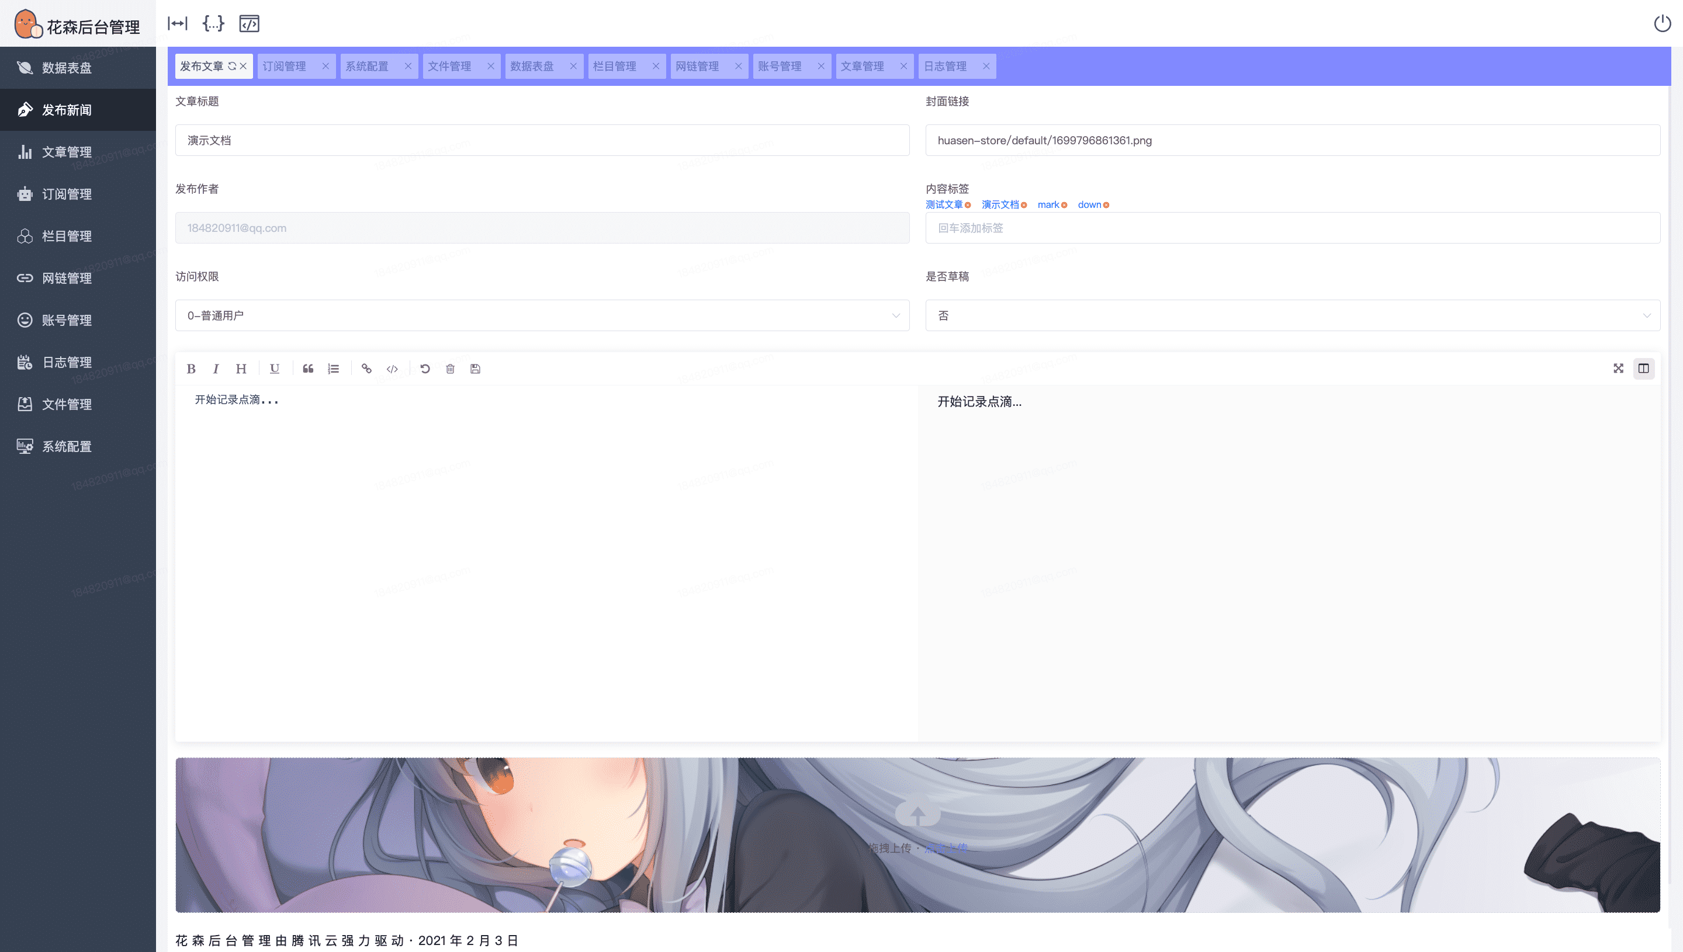Close the 数据表盘 tab

click(573, 66)
